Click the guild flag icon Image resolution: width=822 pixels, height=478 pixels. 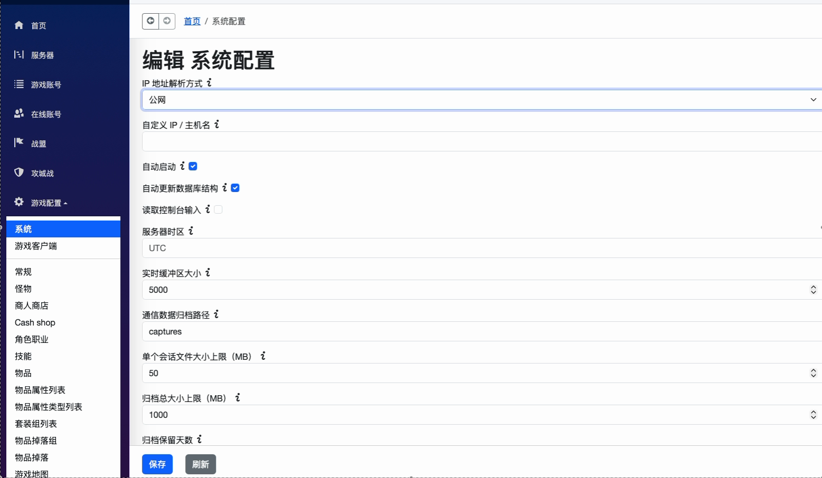point(19,142)
